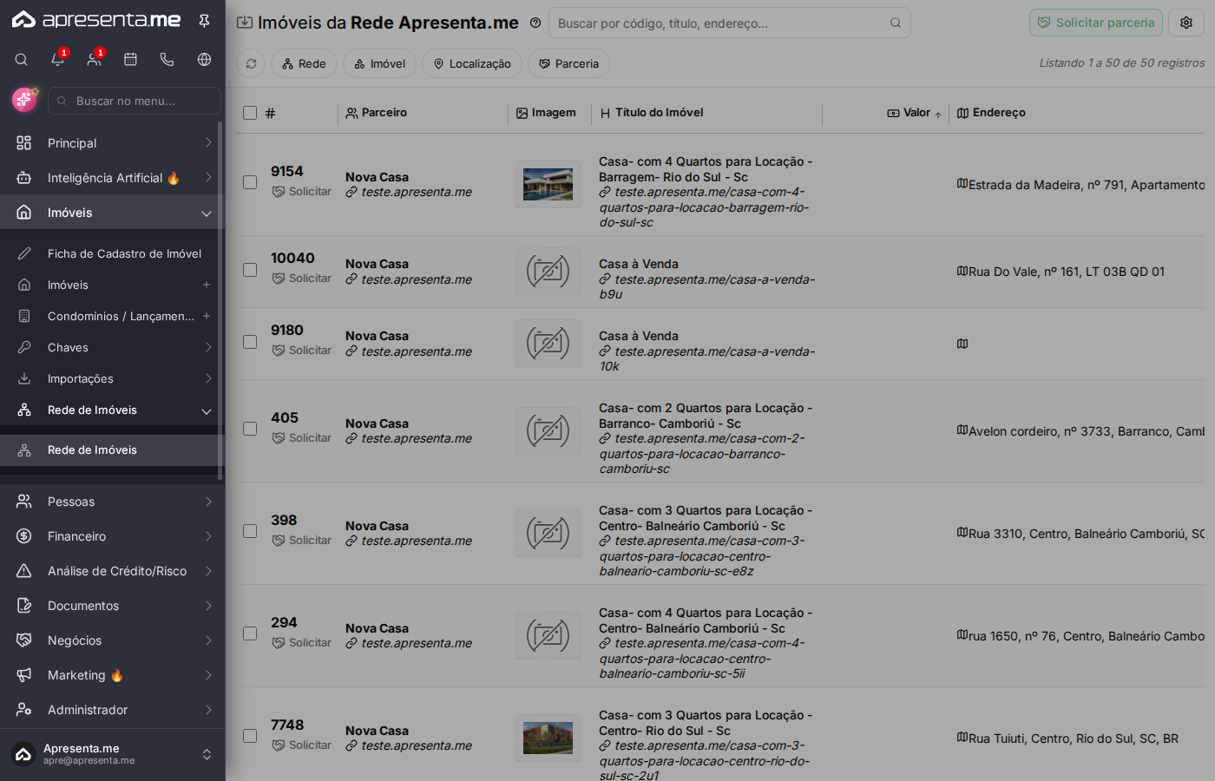This screenshot has width=1215, height=781.
Task: Pin the sidebar with pin icon
Action: 205,21
